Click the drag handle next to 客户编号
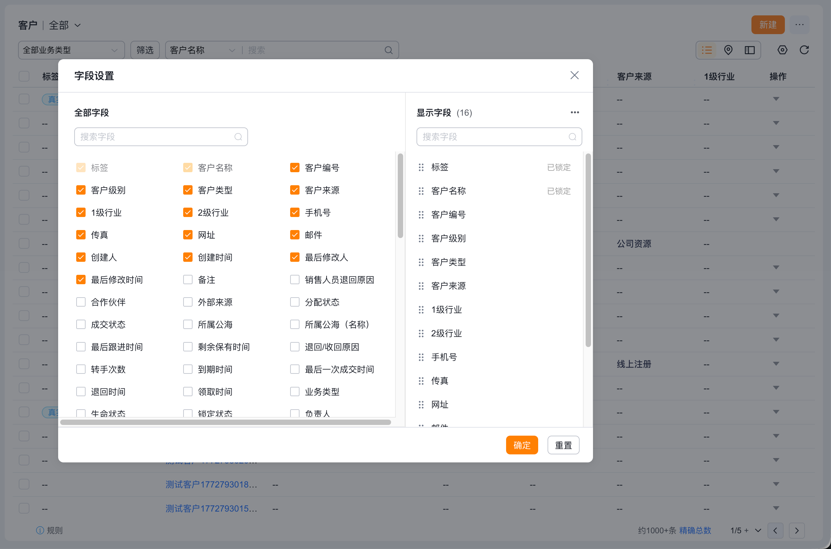 421,215
